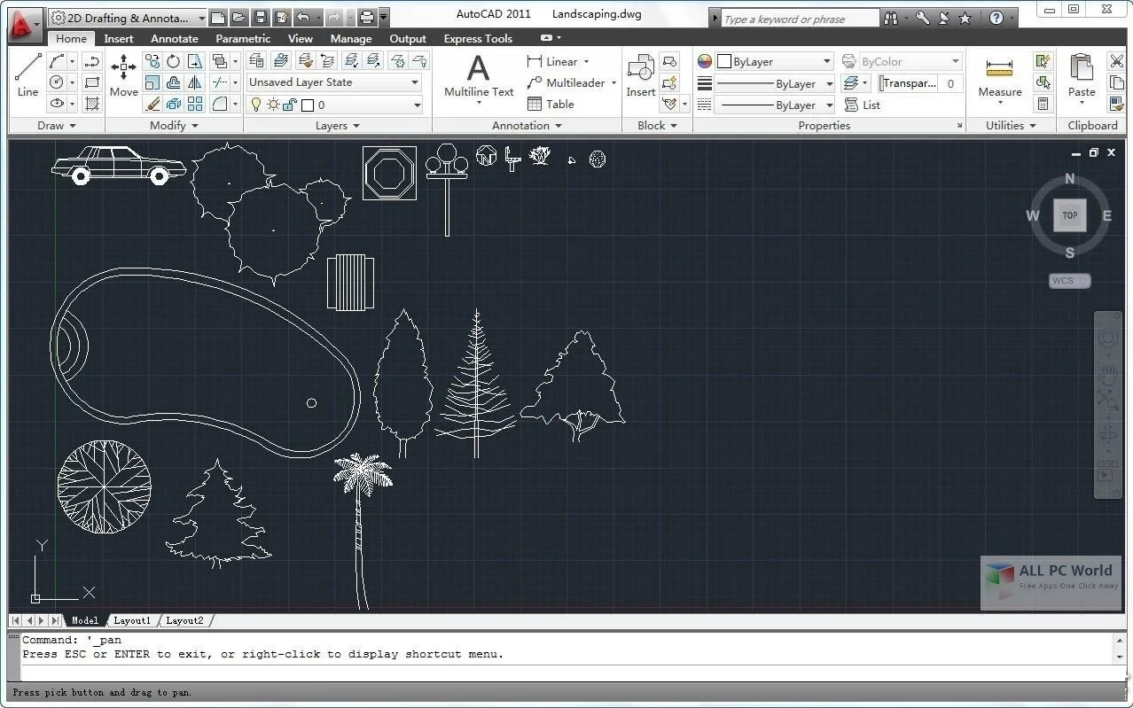The height and width of the screenshot is (708, 1133).
Task: Click TOP face on the ViewCube
Action: 1070,215
